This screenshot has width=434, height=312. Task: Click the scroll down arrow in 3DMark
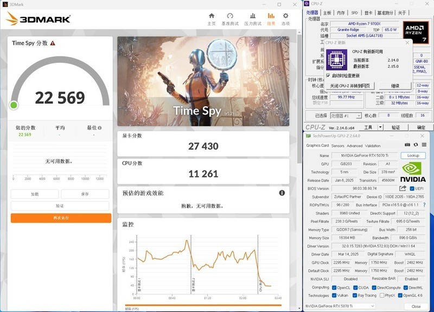point(299,308)
